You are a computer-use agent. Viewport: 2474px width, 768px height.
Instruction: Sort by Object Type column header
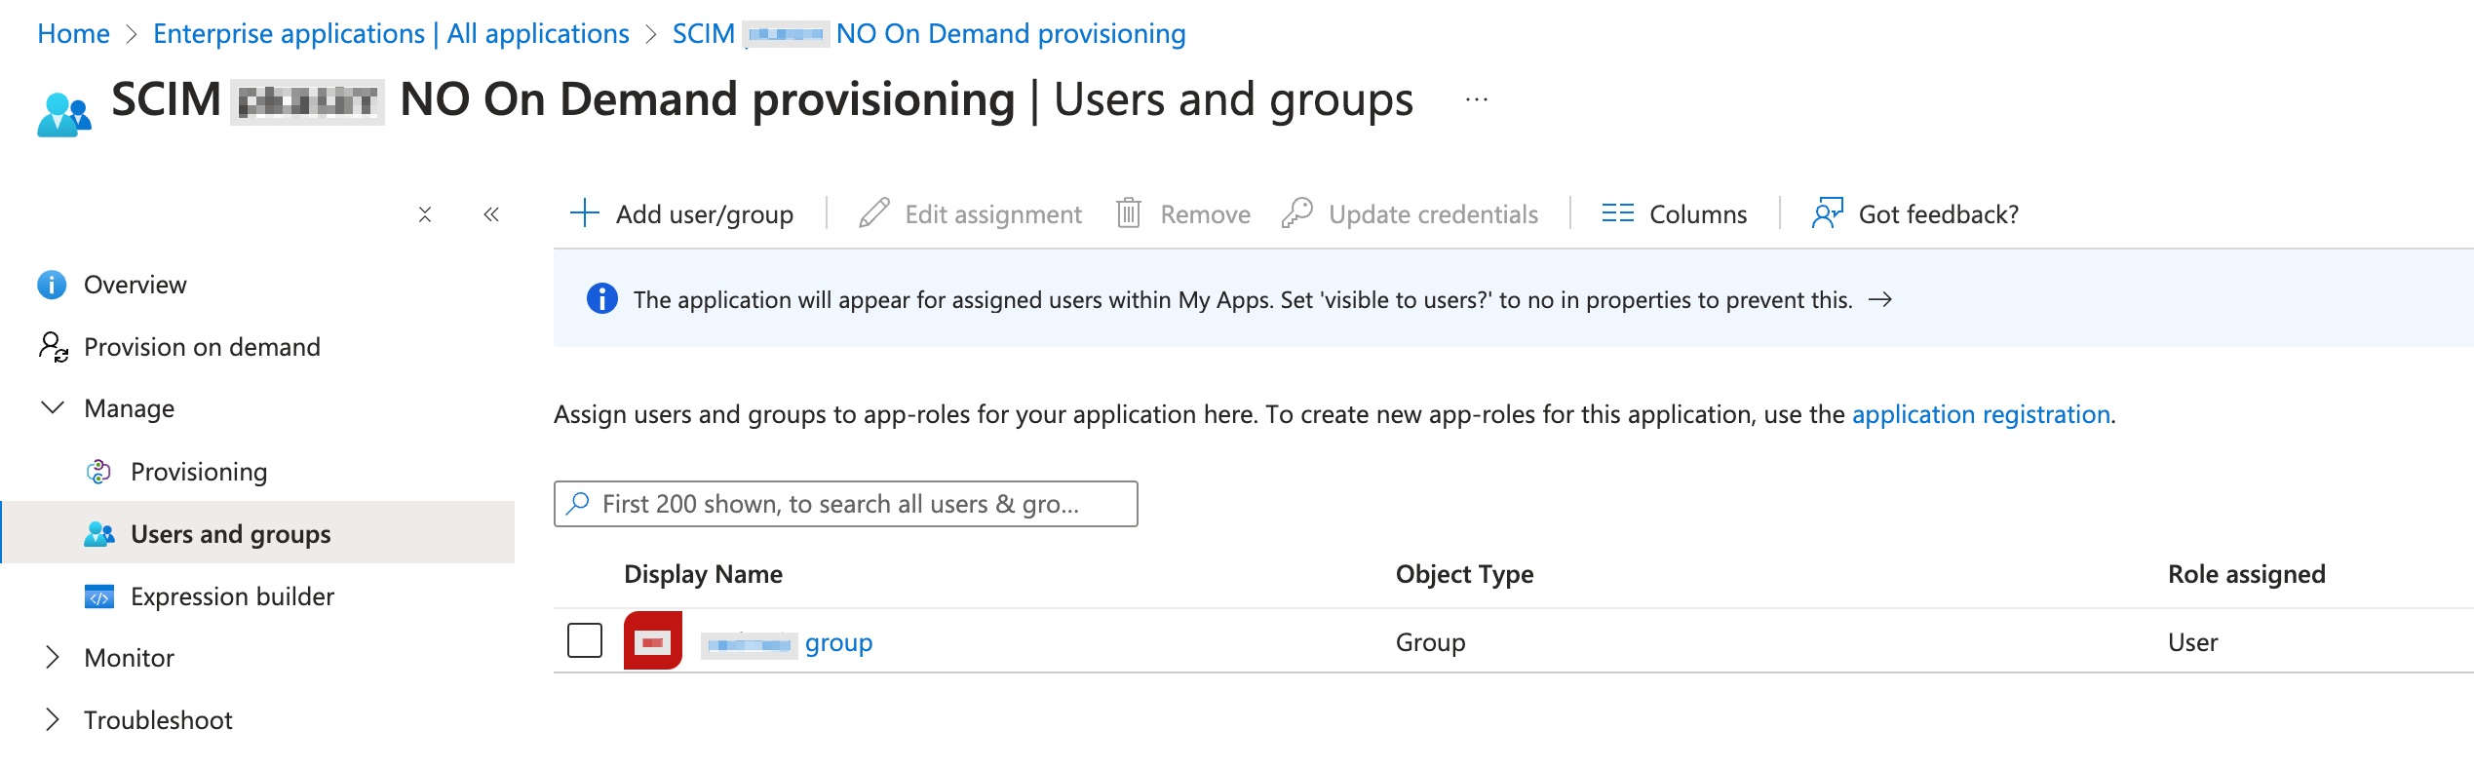[x=1464, y=574]
